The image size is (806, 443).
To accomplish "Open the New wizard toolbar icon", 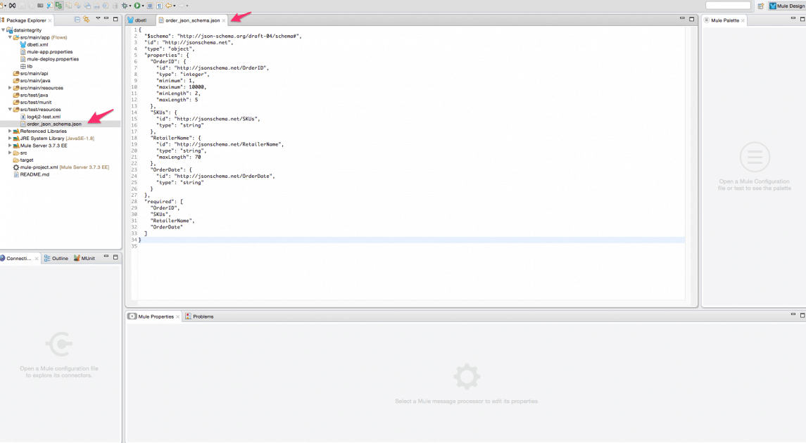I will point(3,5).
